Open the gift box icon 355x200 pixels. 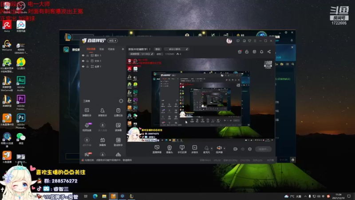(240, 52)
